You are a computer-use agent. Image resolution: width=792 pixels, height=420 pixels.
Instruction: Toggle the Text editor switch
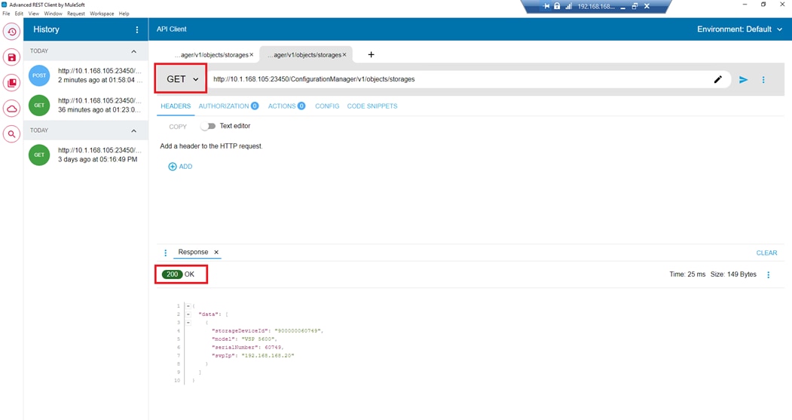(207, 126)
